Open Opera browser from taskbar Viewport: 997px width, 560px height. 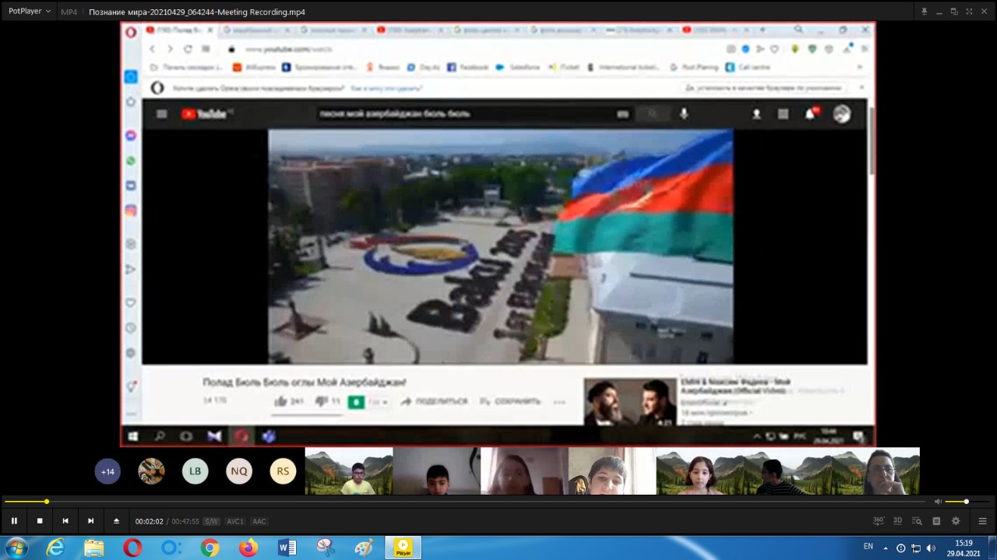click(132, 548)
